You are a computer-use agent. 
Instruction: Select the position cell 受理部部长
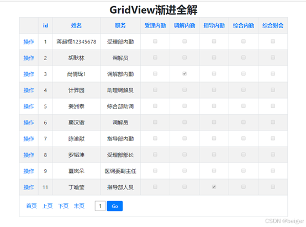click(x=120, y=155)
